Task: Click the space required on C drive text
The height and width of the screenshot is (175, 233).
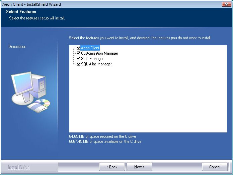Action: tap(102, 136)
